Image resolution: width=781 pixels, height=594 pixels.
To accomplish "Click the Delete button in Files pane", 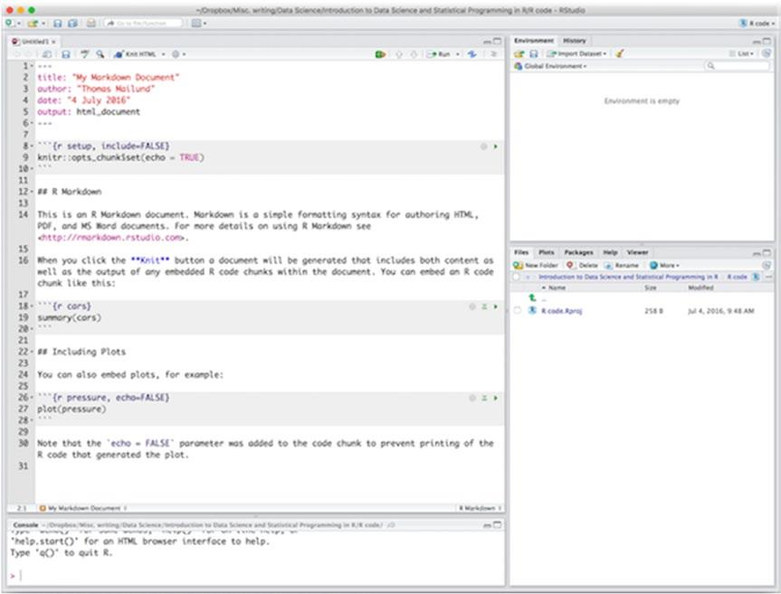I will [582, 266].
